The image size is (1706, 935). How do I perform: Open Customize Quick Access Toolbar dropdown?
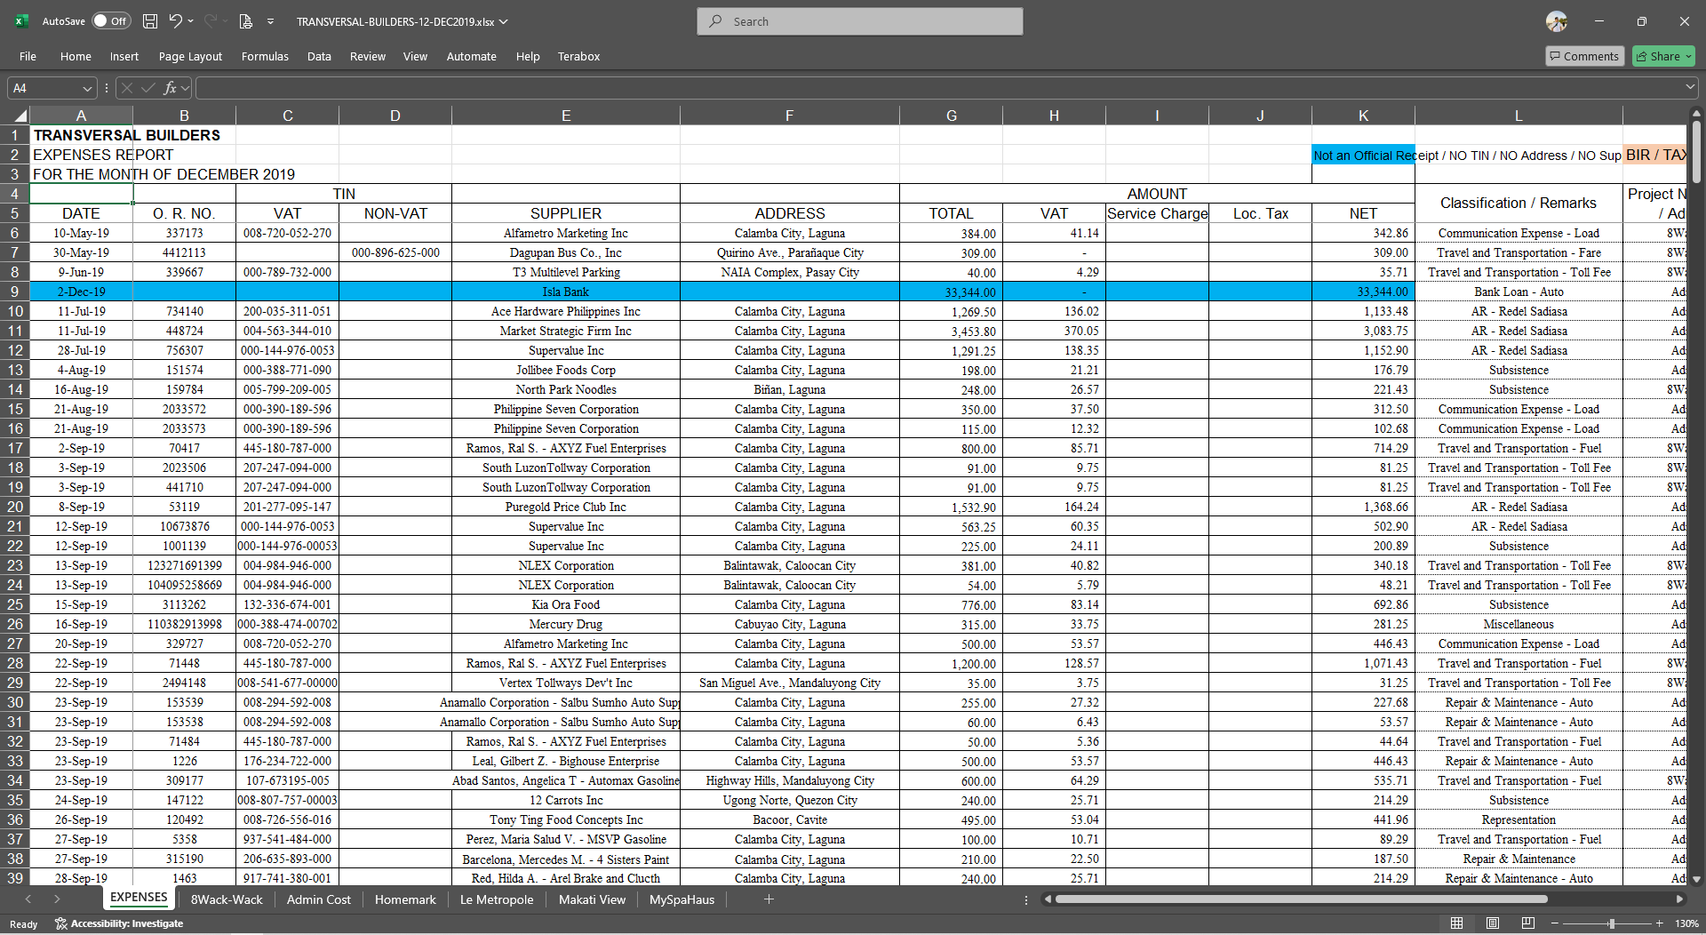pyautogui.click(x=270, y=21)
